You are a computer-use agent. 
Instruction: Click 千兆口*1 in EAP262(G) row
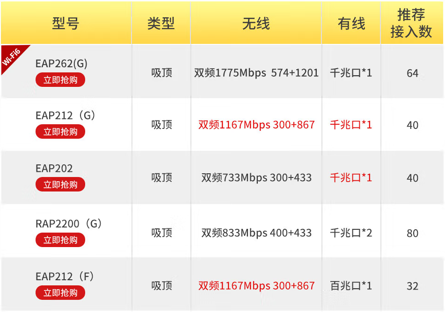pyautogui.click(x=351, y=73)
